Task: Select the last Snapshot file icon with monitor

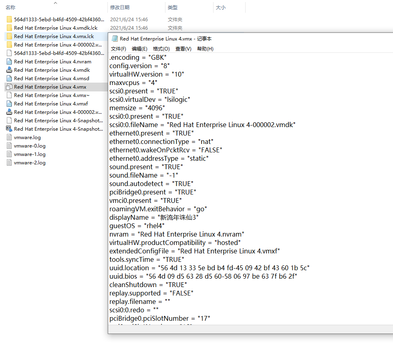Action: pos(9,129)
